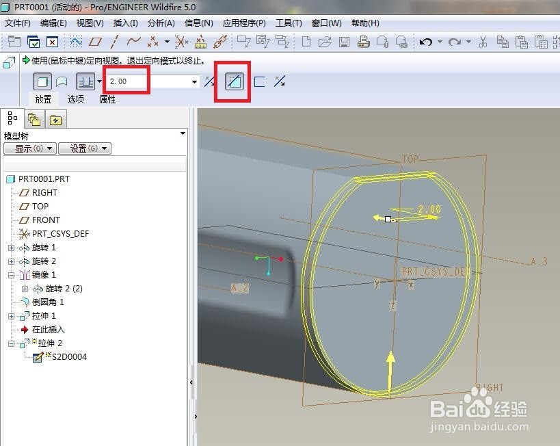560x446 pixels.
Task: Toggle extrude as surface option
Action: pos(62,81)
